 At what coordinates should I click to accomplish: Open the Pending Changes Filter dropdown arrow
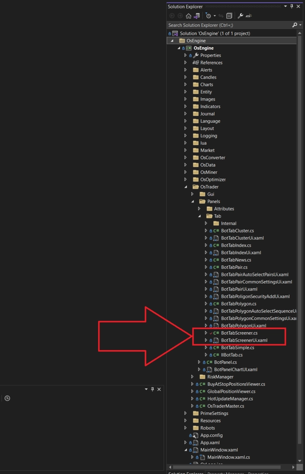pos(214,16)
